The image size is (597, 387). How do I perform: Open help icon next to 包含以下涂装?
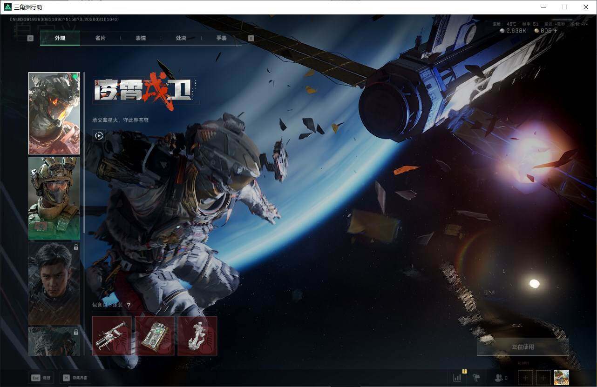coord(129,305)
